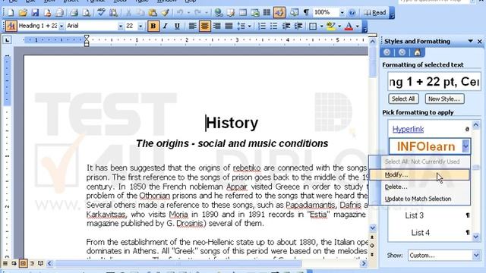
Task: Justify paragraph text
Action: [229, 26]
